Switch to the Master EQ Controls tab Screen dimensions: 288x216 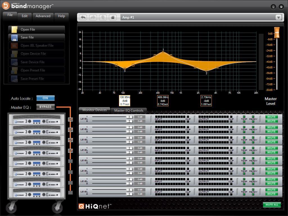(129, 111)
